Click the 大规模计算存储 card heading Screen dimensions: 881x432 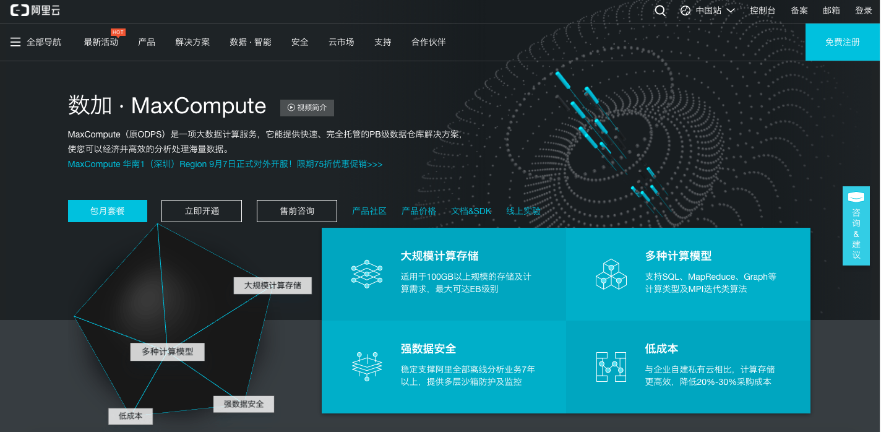(439, 256)
